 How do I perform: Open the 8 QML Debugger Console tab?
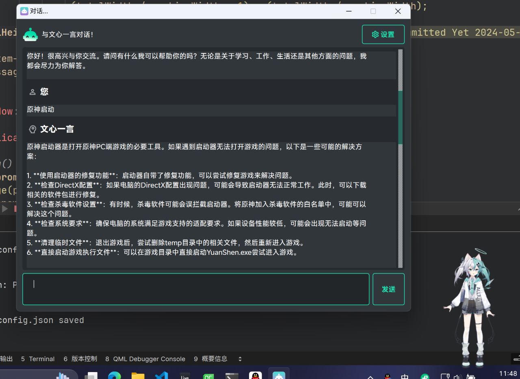click(145, 359)
